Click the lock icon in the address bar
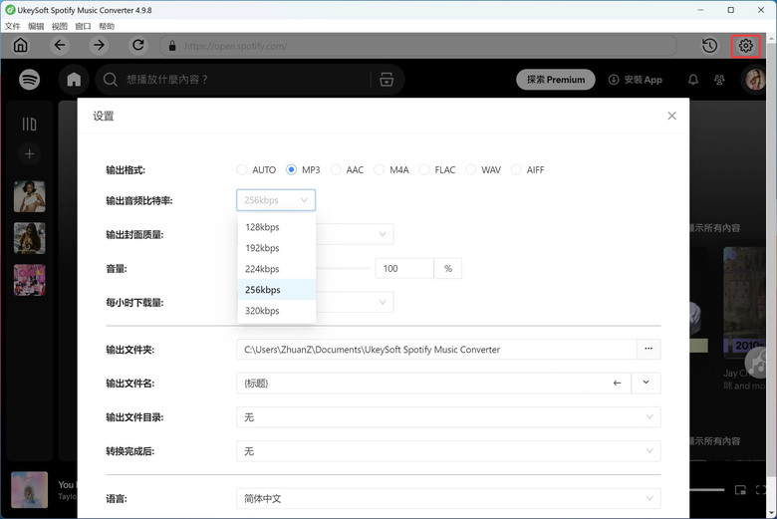The height and width of the screenshot is (519, 777). (x=172, y=46)
